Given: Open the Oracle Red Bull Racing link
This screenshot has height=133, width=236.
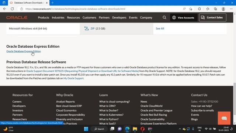Looking at the screenshot, I should (154, 115).
